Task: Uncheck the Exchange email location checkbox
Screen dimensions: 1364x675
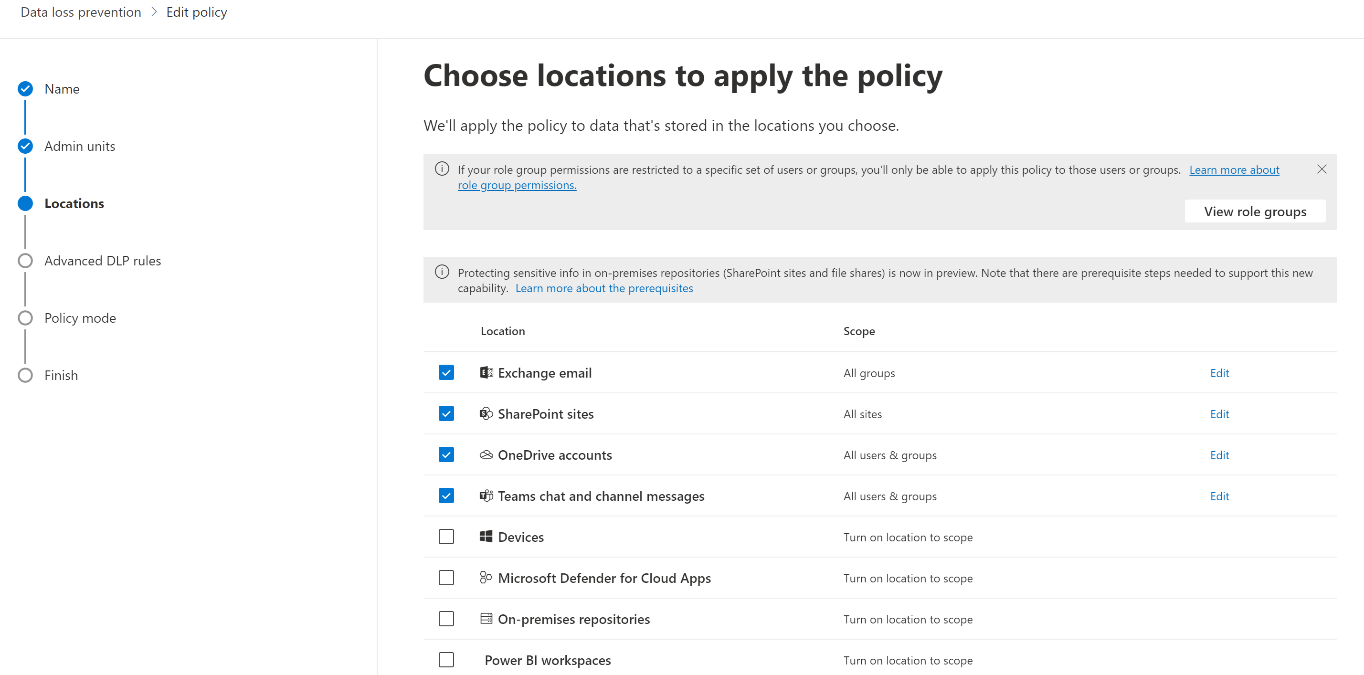Action: point(446,373)
